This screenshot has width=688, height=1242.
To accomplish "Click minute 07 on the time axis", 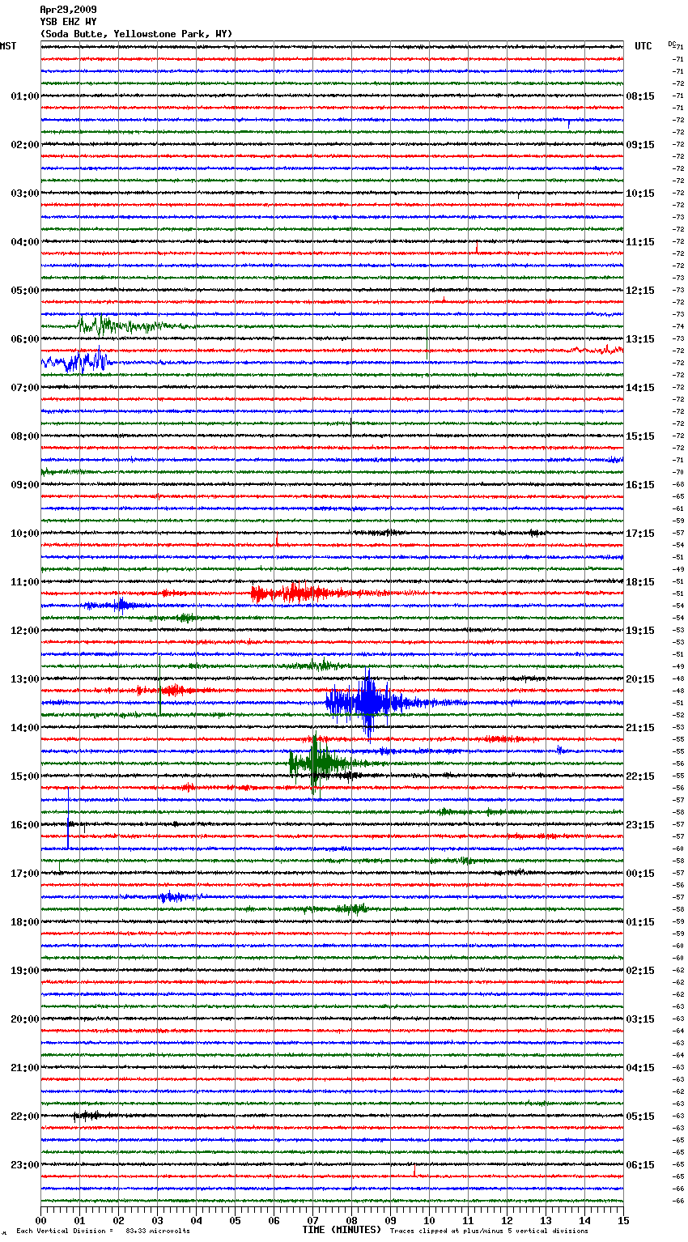I will point(312,1221).
